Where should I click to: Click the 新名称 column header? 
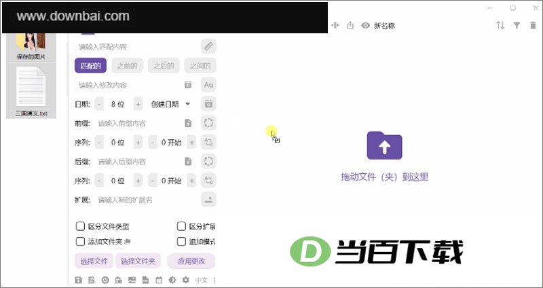[x=384, y=26]
